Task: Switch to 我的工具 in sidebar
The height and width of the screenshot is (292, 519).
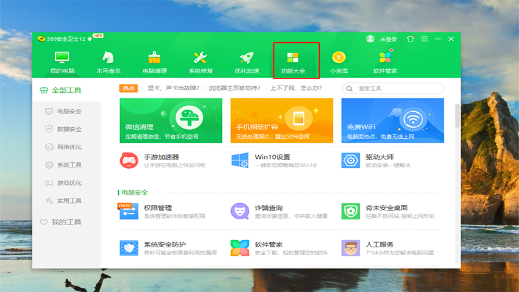Action: (66, 222)
